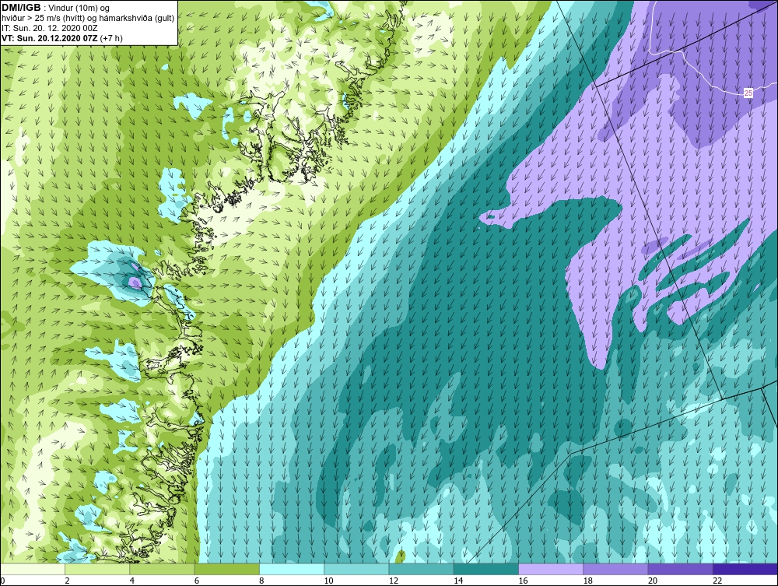778x586 pixels.
Task: Click the 14–16 m/s dark teal swatch
Action: (485, 569)
